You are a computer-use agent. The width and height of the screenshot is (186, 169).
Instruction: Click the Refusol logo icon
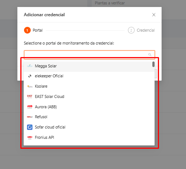[30, 117]
